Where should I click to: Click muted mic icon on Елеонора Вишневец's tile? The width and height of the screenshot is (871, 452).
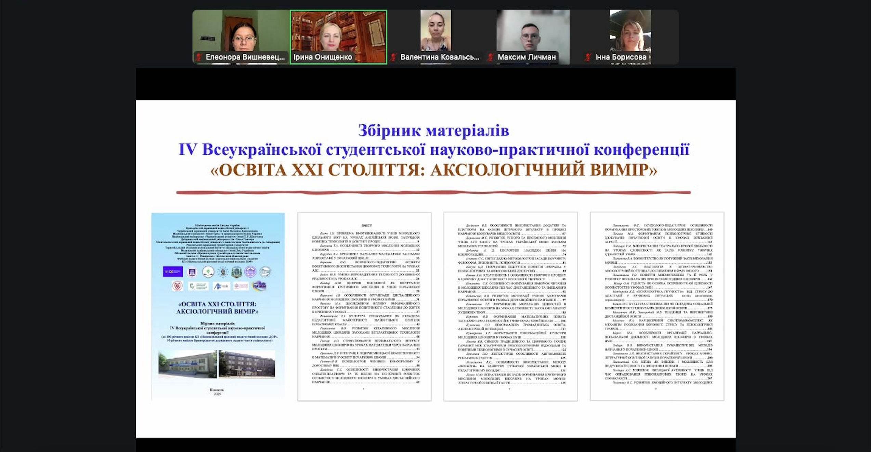(x=199, y=57)
